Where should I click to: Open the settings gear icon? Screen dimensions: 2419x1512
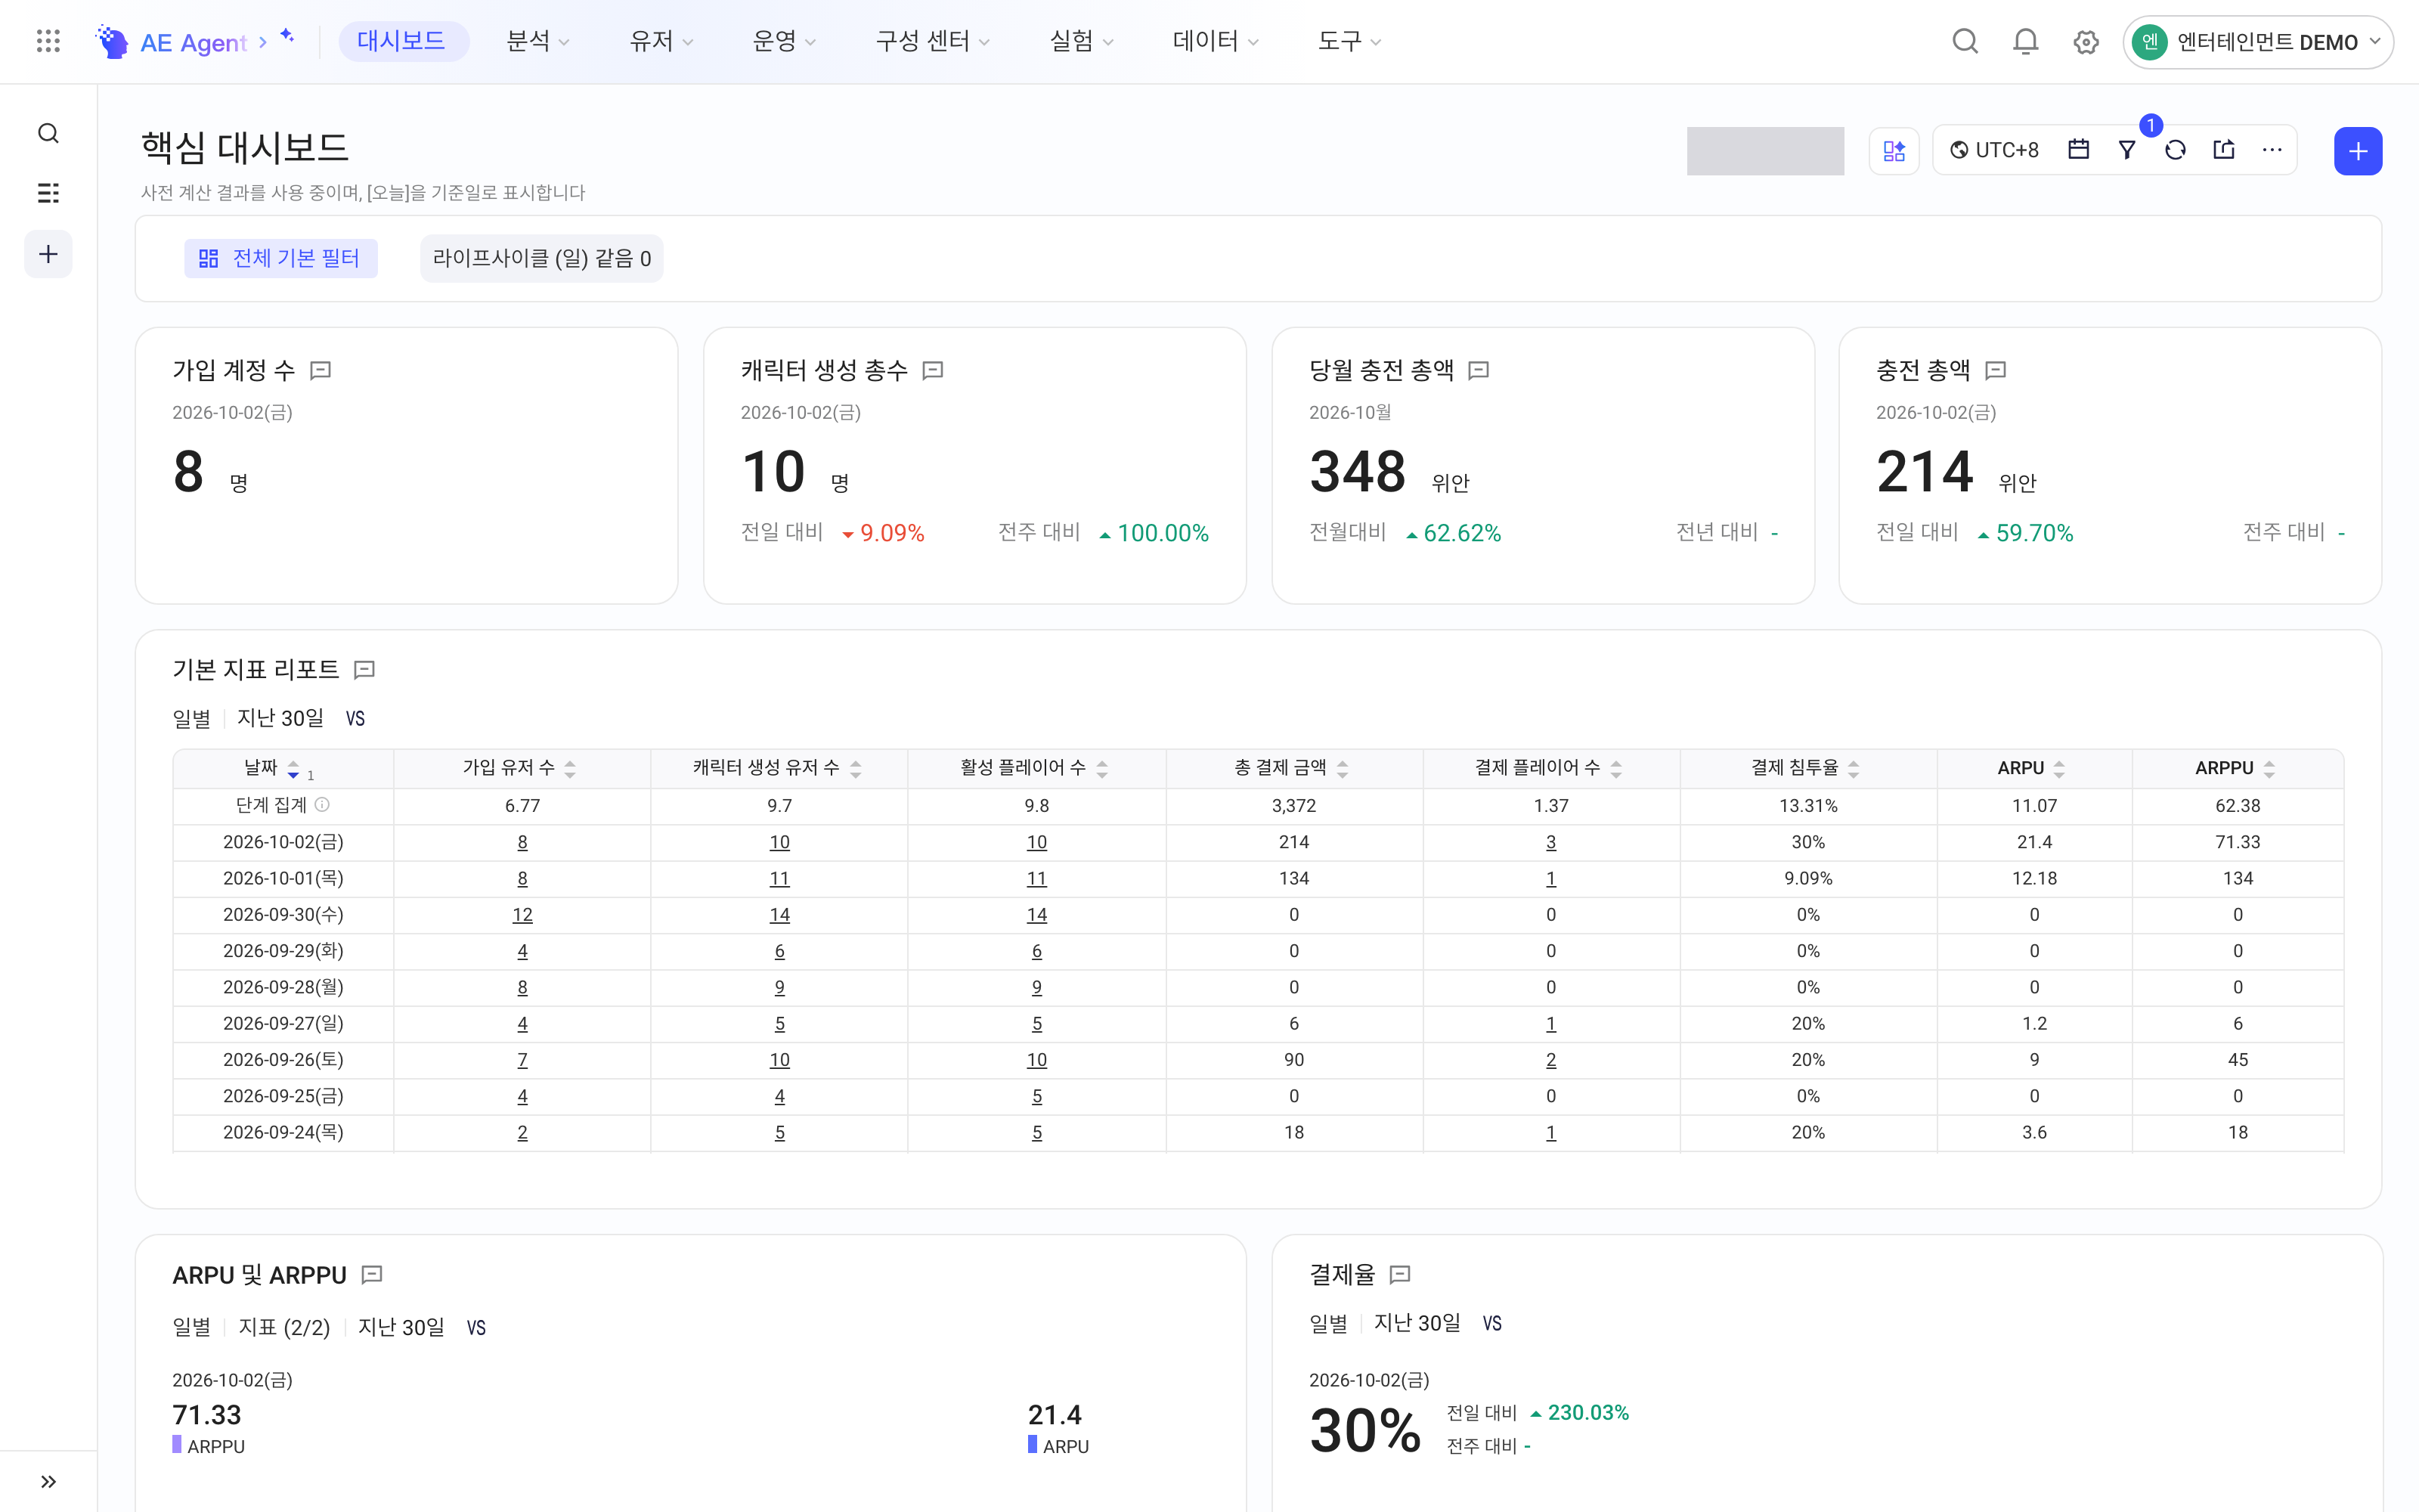2085,42
